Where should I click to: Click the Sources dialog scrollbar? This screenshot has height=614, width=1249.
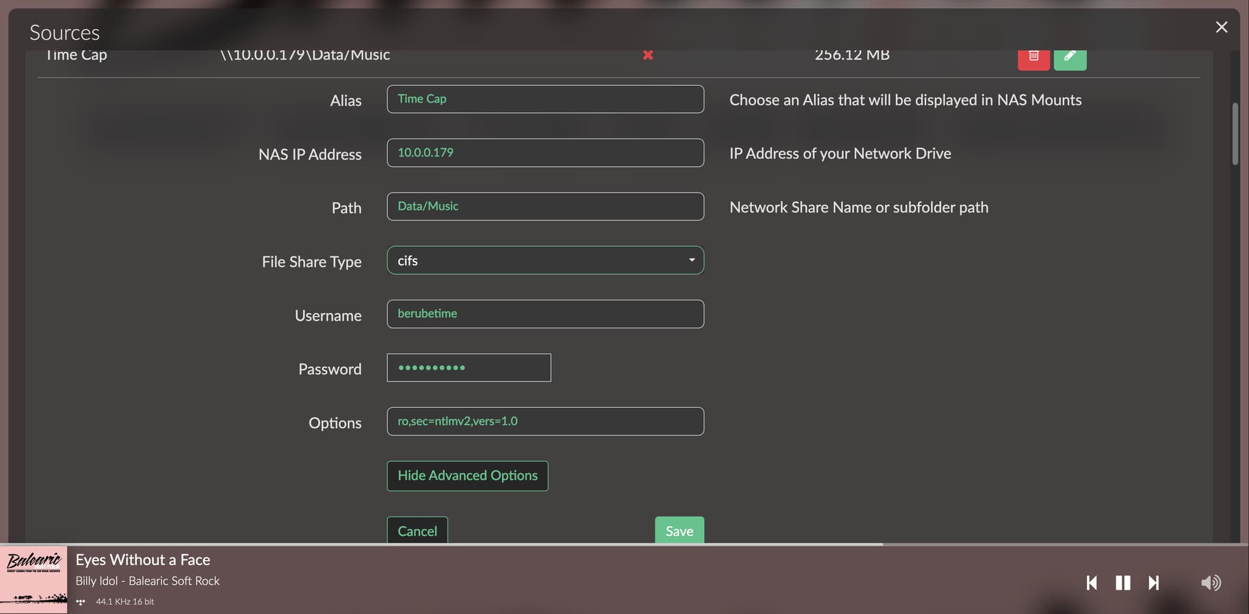1235,133
